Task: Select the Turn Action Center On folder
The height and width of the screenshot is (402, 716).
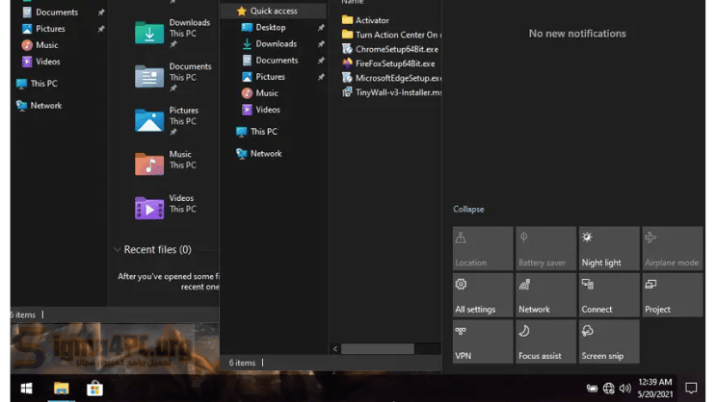Action: (397, 35)
